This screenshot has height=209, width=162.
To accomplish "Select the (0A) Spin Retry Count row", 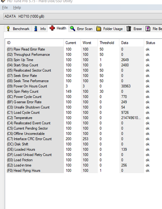I will pyautogui.click(x=84, y=91).
